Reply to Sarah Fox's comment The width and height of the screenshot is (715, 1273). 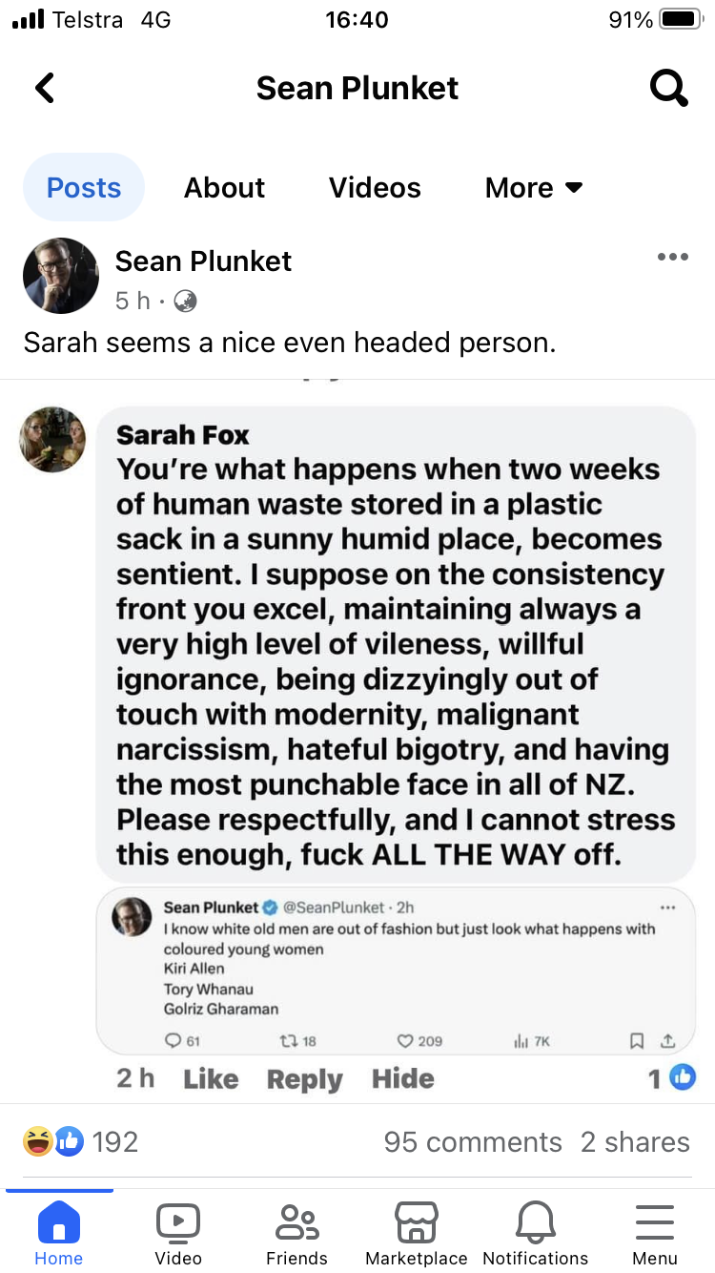[304, 1079]
